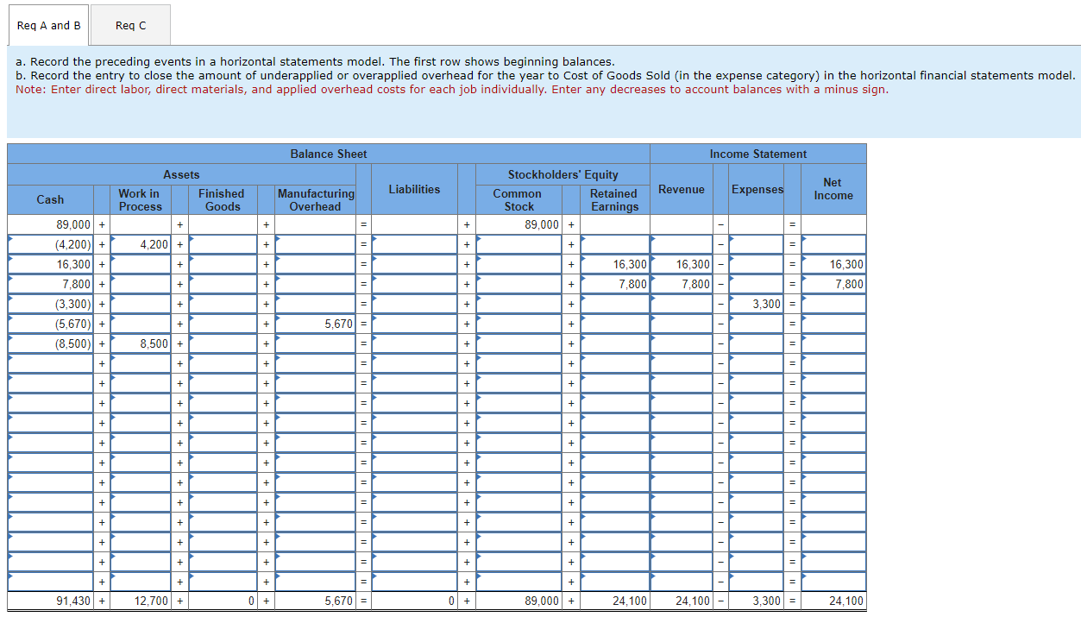The height and width of the screenshot is (617, 1081).
Task: Click the Cash cell showing 89,000 beginning balance
Action: pyautogui.click(x=50, y=224)
